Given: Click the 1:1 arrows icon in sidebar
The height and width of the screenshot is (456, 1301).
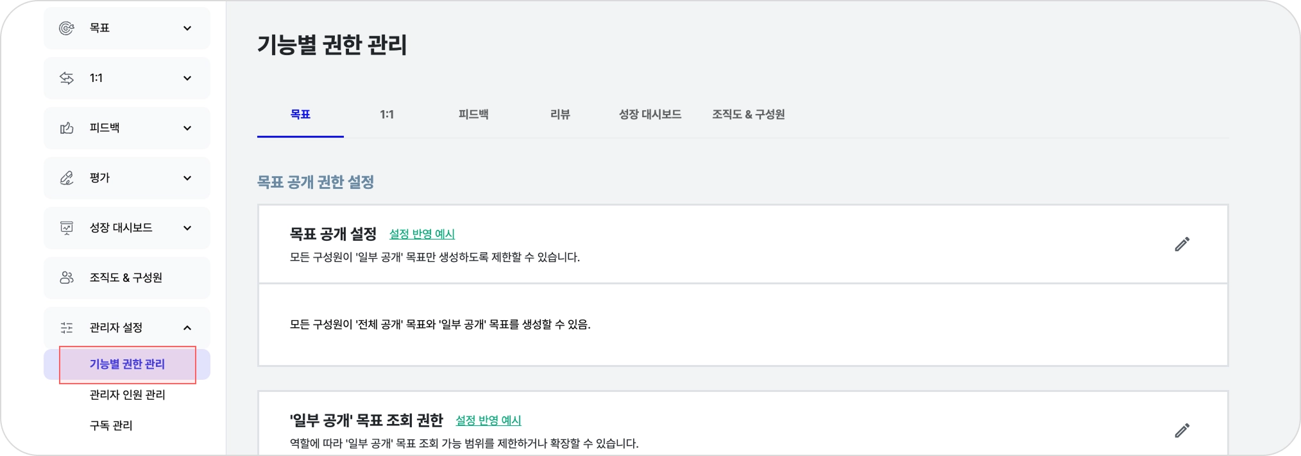Looking at the screenshot, I should pos(67,78).
